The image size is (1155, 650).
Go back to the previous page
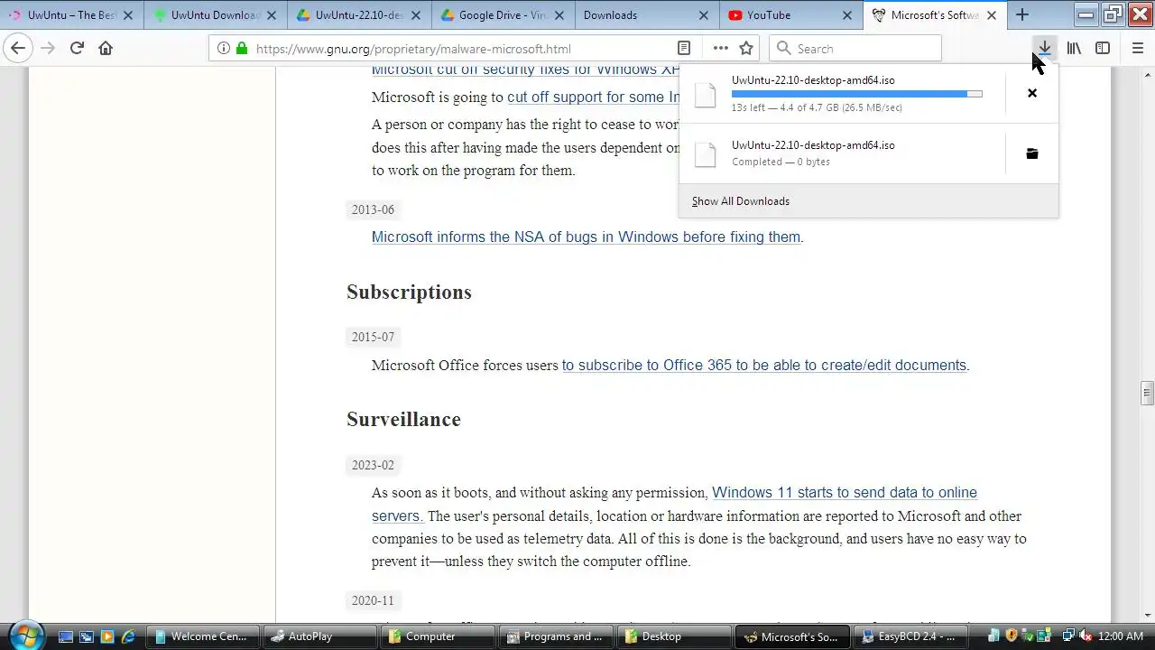18,49
